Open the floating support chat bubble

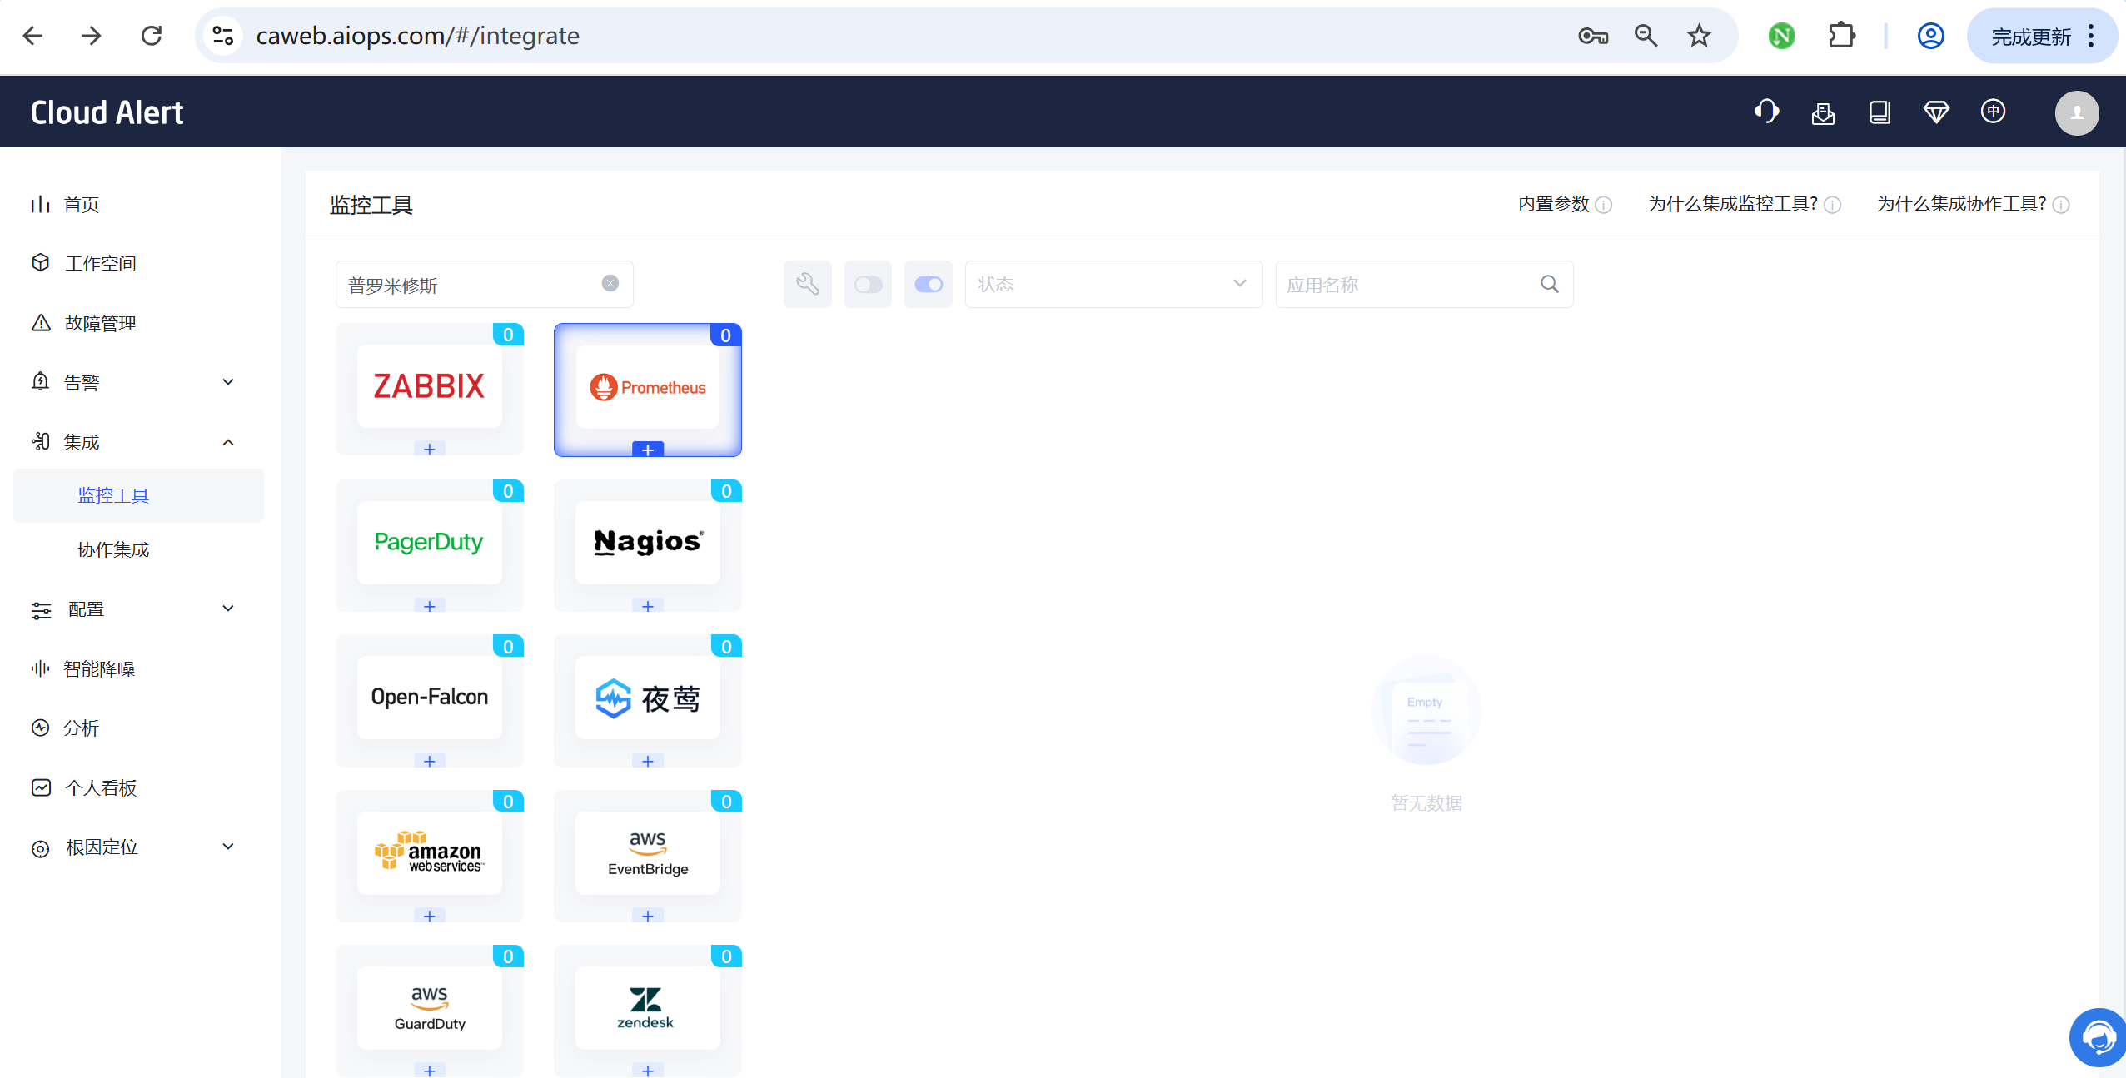[x=2098, y=1037]
